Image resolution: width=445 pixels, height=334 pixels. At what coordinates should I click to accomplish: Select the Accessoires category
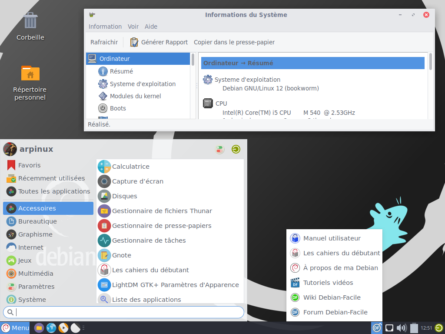48,208
